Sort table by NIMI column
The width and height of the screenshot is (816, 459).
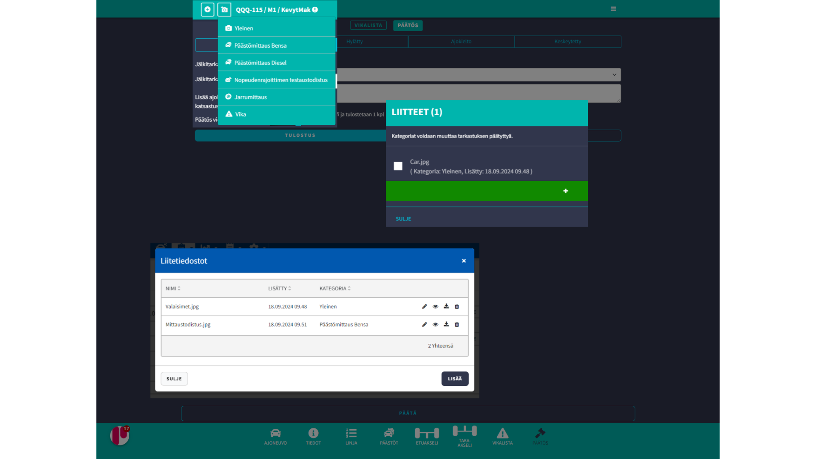point(173,289)
